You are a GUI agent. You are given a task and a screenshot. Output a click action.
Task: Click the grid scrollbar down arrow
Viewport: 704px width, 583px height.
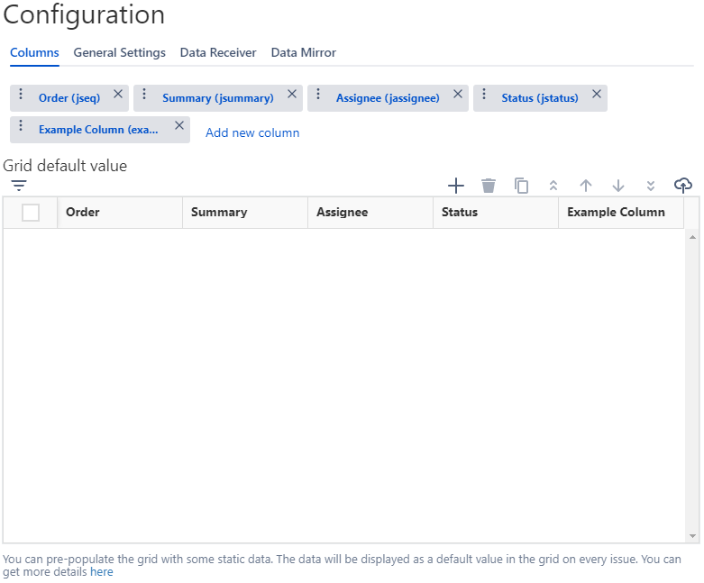pos(693,536)
